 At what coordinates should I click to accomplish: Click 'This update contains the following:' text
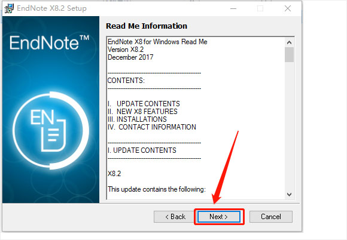pos(157,189)
